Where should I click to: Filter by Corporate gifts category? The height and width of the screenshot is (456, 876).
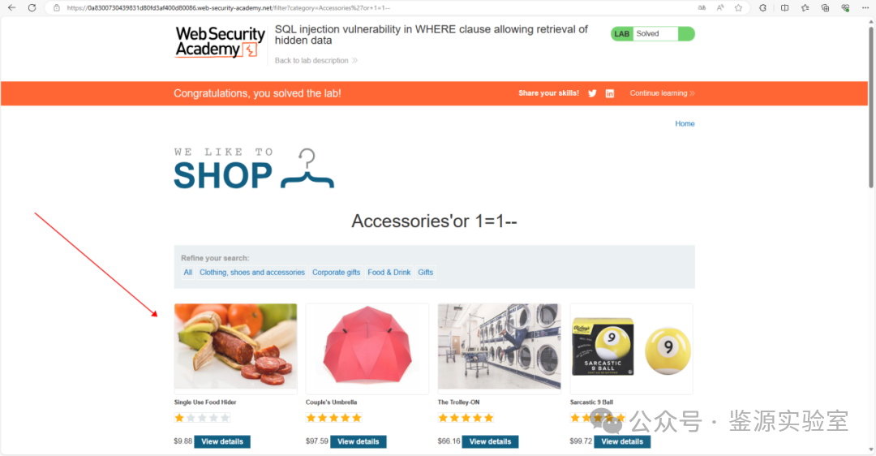tap(337, 272)
